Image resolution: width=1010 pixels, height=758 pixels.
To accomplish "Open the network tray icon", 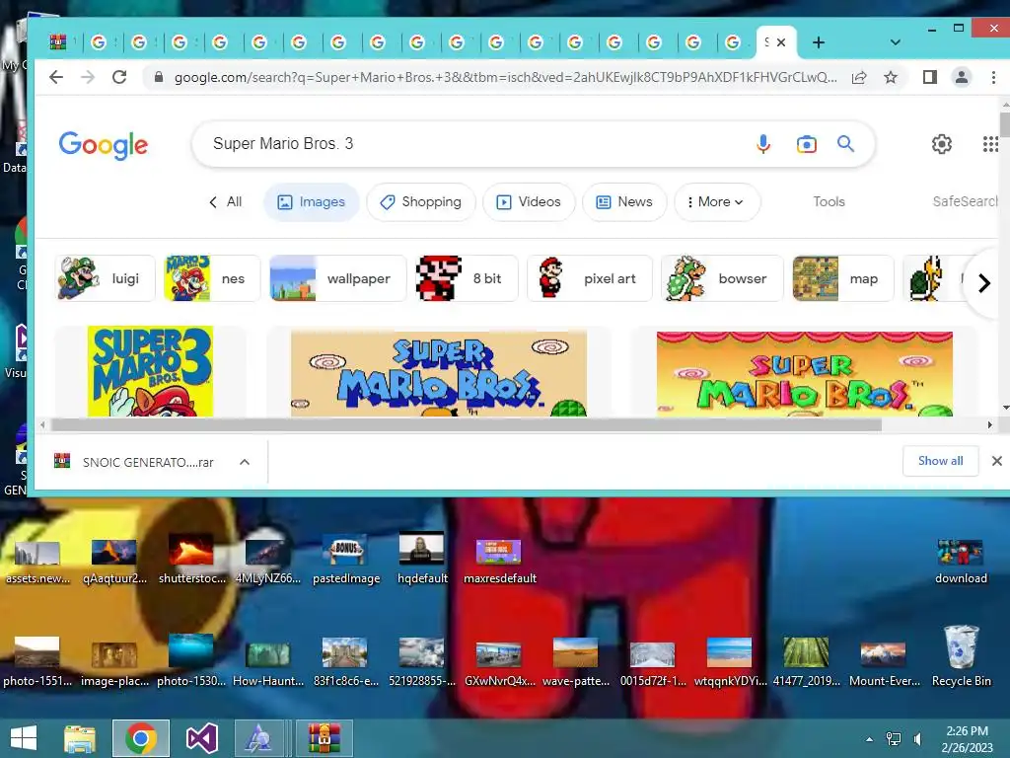I will click(894, 739).
